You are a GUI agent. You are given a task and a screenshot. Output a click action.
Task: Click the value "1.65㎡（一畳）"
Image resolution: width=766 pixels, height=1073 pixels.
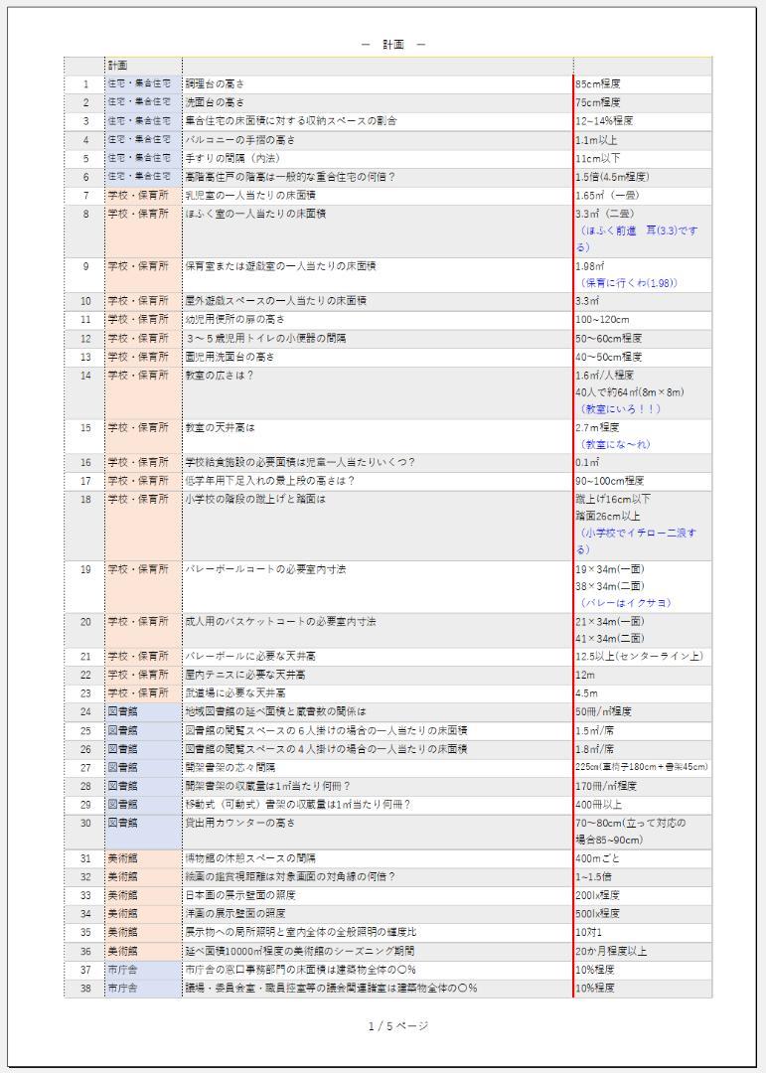pos(607,196)
